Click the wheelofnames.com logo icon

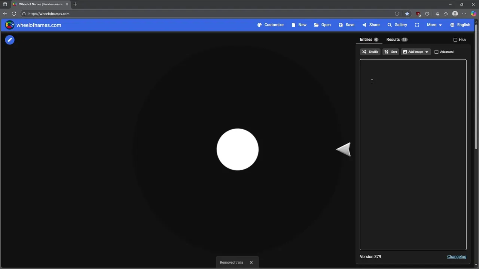coord(10,25)
